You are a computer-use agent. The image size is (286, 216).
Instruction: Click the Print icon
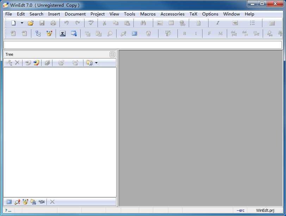coord(53,23)
